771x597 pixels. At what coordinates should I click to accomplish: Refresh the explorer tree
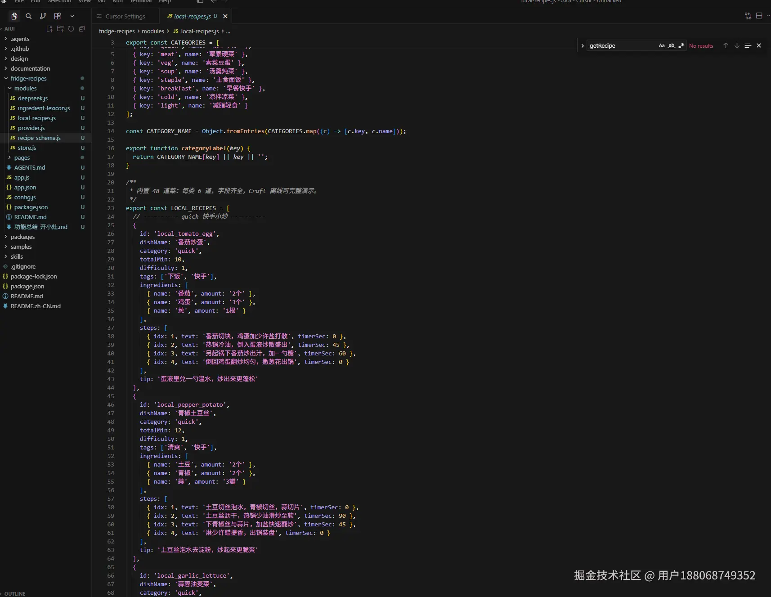point(71,29)
